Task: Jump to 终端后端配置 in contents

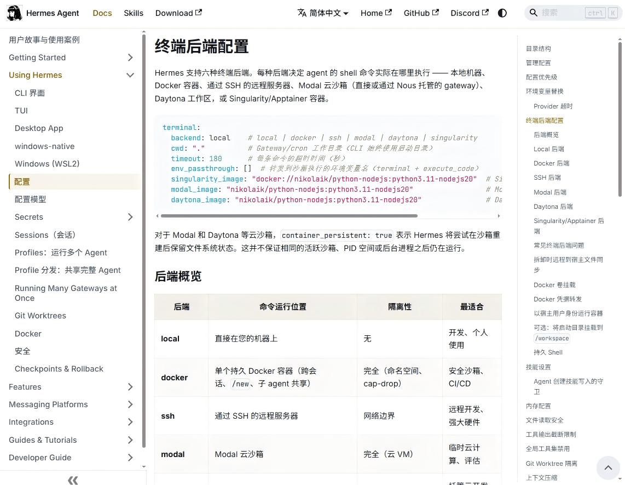Action: [x=545, y=120]
